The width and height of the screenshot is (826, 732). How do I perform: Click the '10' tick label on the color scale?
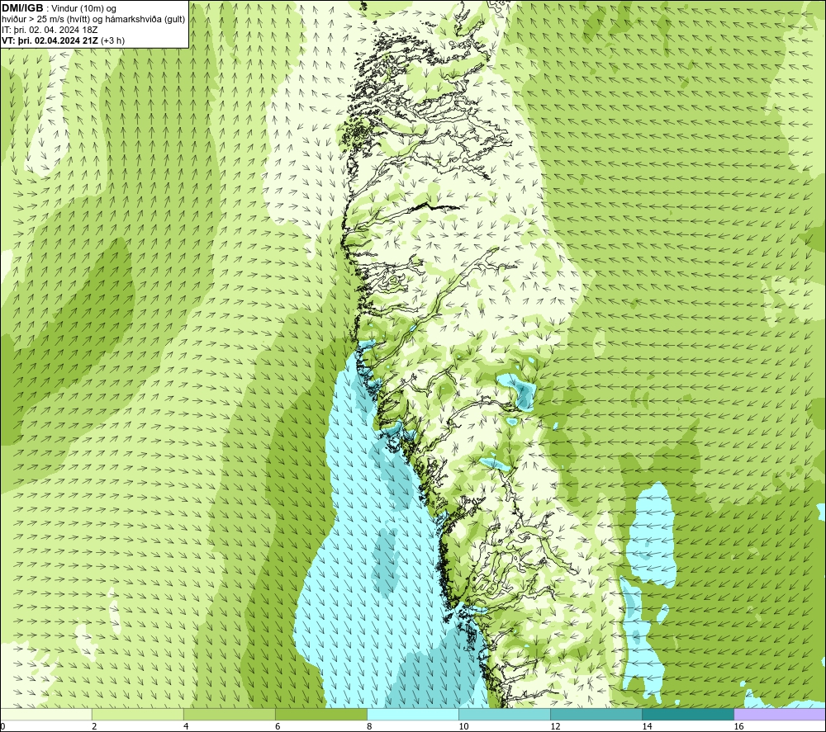[463, 726]
